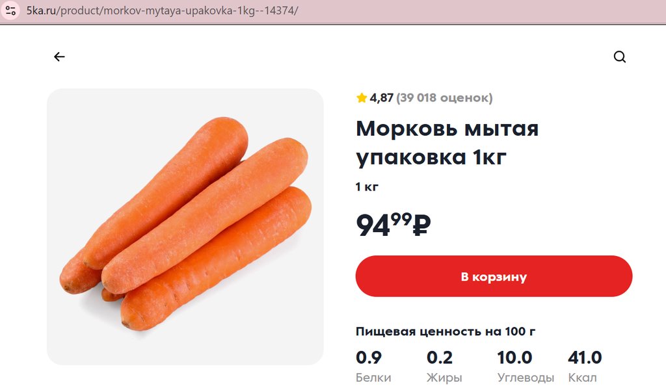Add the carrots with "В корзину" button
Viewport: 666px width, 388px height.
point(494,276)
